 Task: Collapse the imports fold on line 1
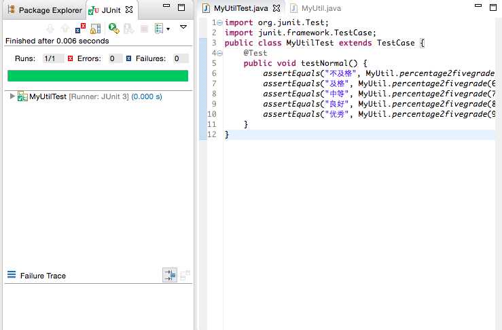pos(219,22)
